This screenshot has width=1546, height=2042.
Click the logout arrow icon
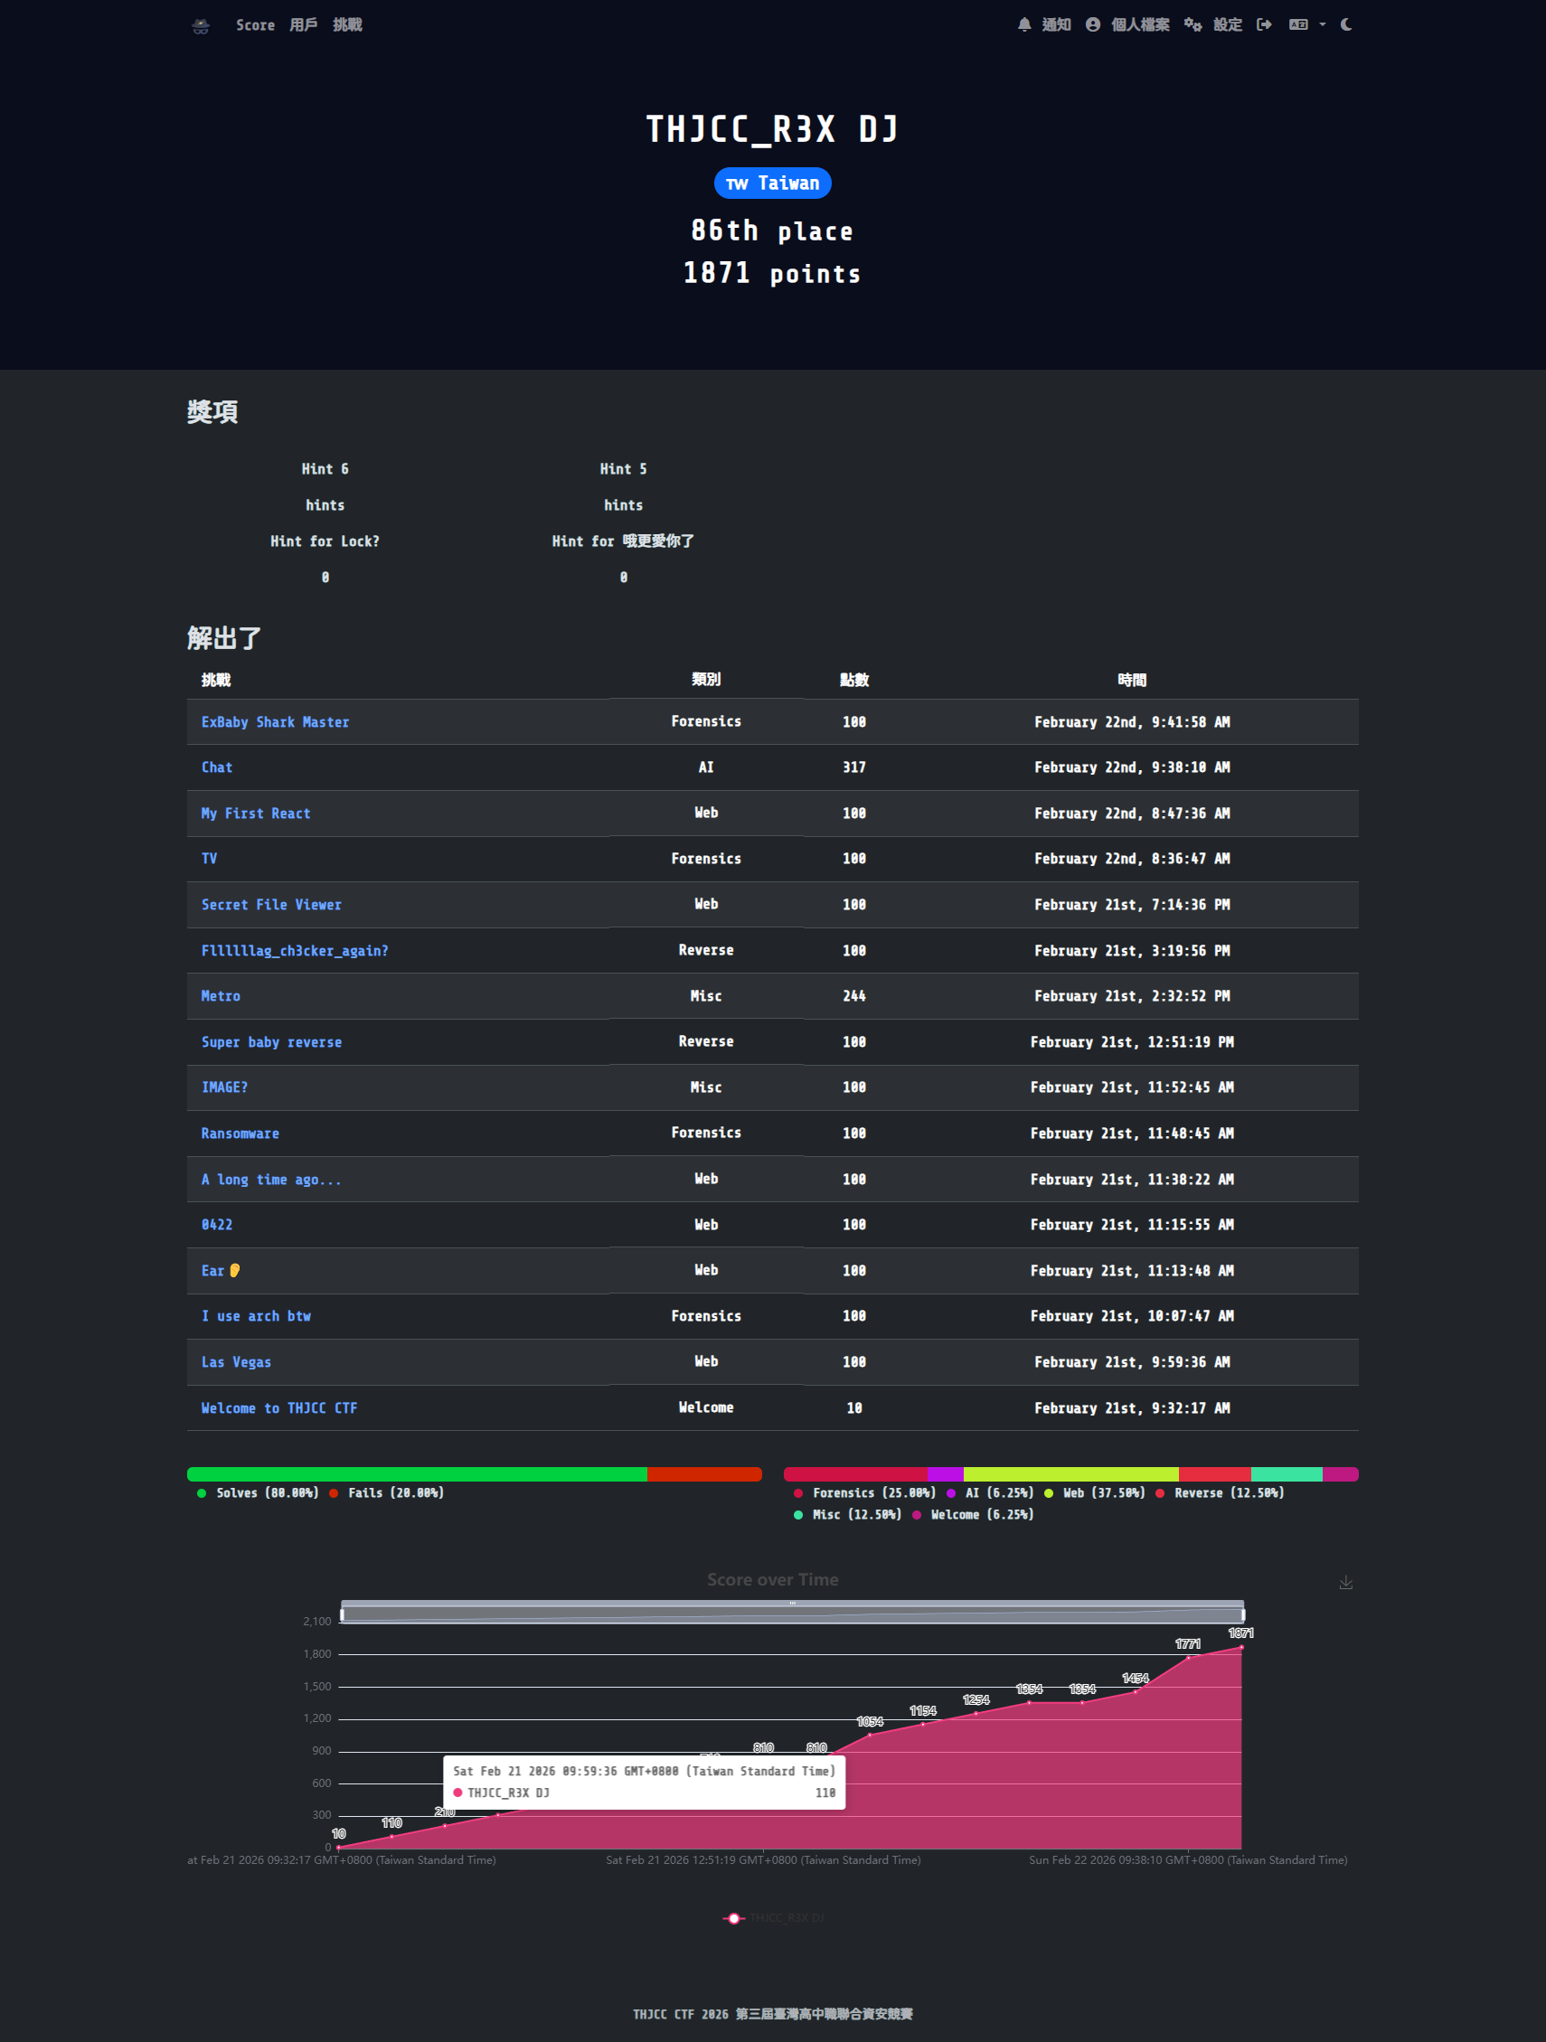point(1264,25)
